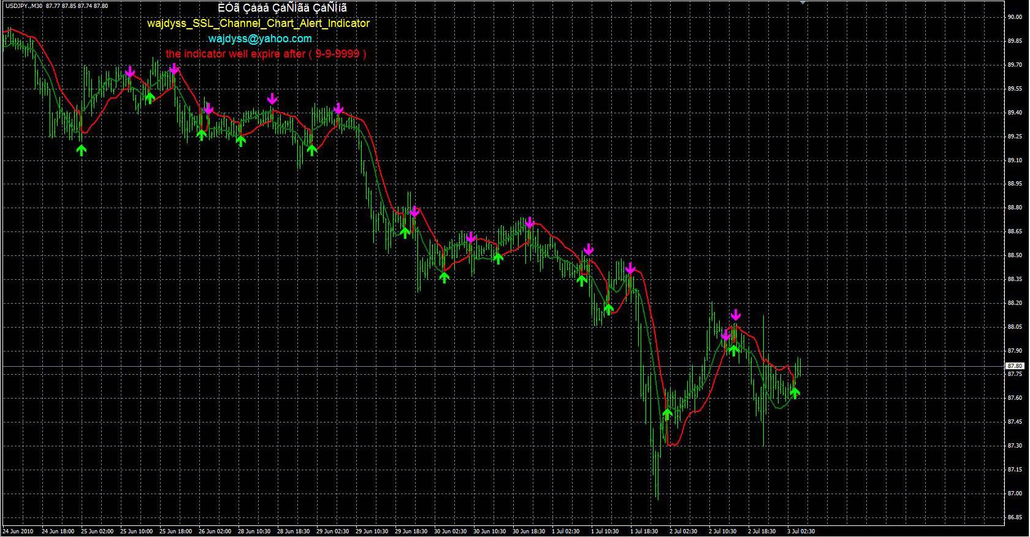
Task: Click the 87.00 price scale label
Action: click(x=1014, y=494)
